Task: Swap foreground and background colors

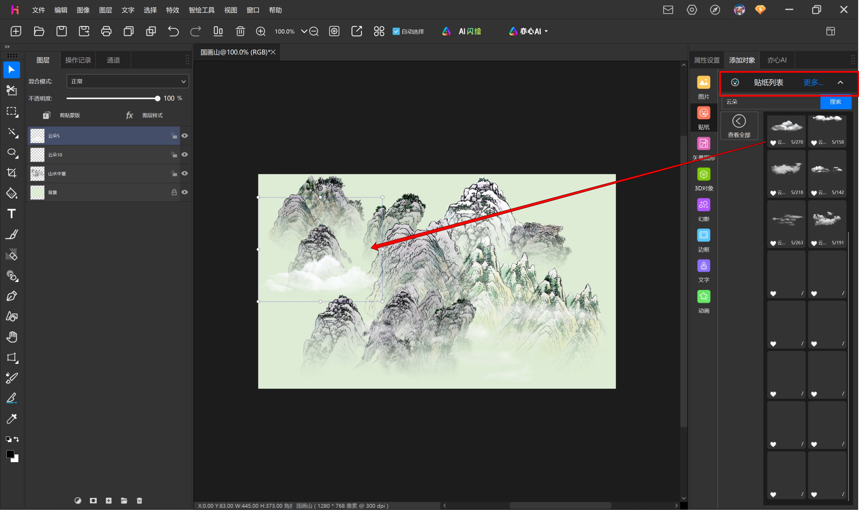Action: 16,439
